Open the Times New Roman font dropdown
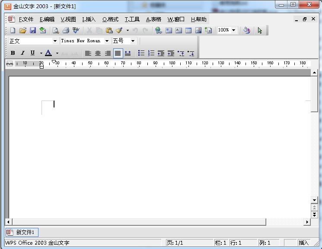This screenshot has width=322, height=249. pos(107,41)
